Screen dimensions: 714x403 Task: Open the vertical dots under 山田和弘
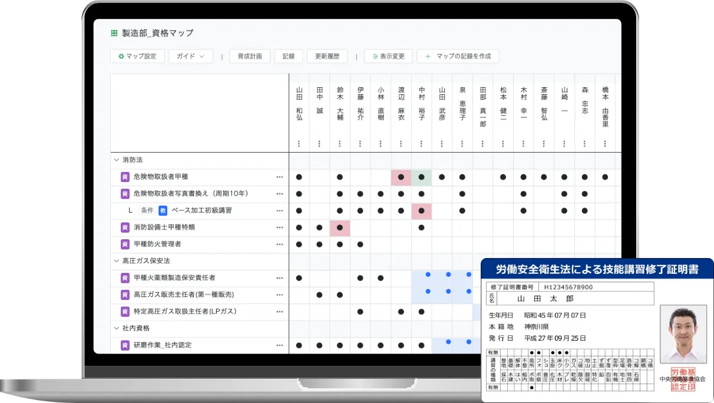(299, 144)
